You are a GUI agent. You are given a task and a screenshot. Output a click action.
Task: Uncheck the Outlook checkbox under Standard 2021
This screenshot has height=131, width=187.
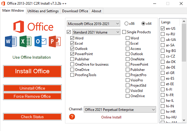coord(72,49)
